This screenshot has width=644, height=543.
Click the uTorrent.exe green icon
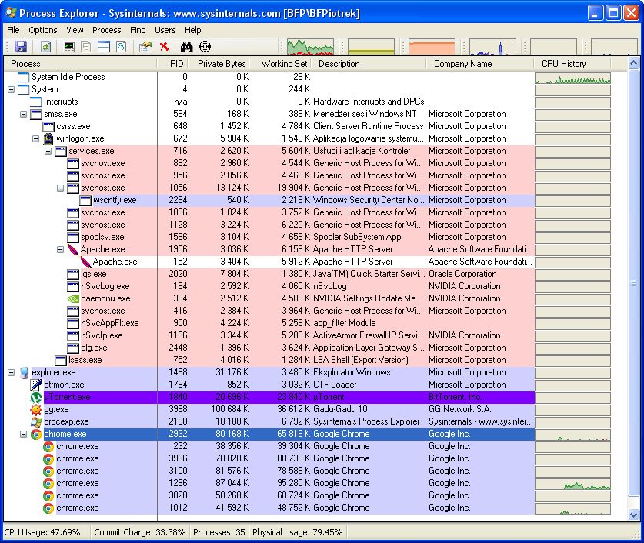pyautogui.click(x=36, y=398)
